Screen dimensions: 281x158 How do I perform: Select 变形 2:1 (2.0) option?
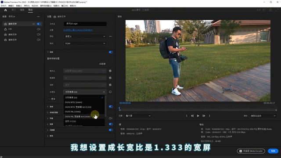click(x=84, y=122)
